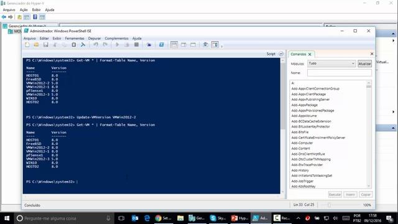Image resolution: width=398 pixels, height=224 pixels.
Task: Open action center notifications icon
Action: (389, 218)
